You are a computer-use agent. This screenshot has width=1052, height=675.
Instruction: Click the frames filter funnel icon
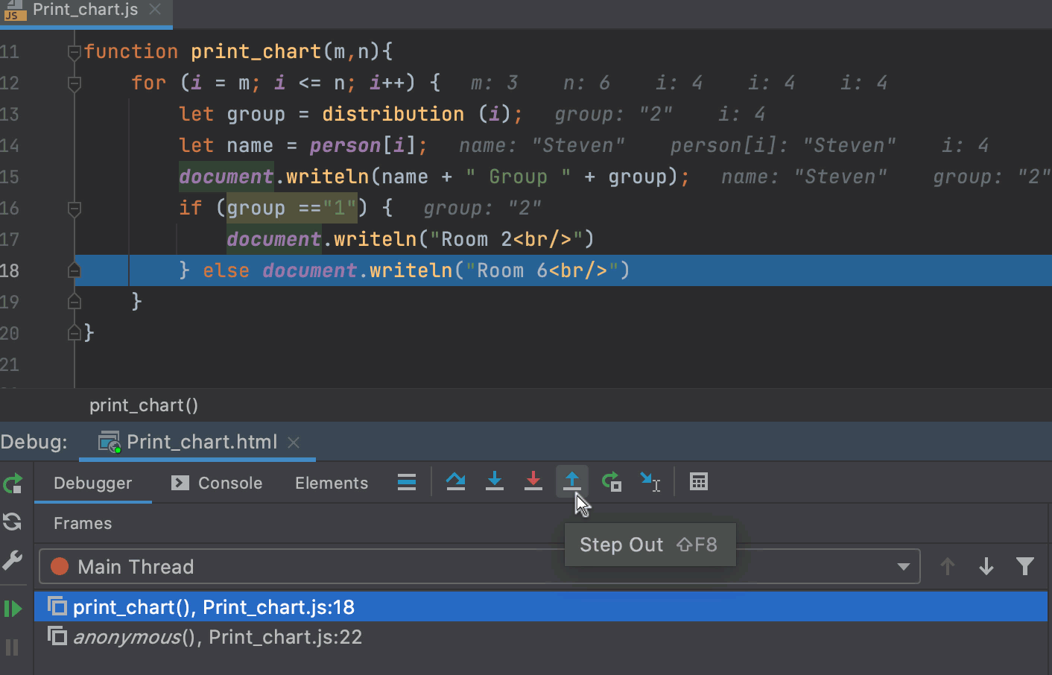pyautogui.click(x=1025, y=567)
